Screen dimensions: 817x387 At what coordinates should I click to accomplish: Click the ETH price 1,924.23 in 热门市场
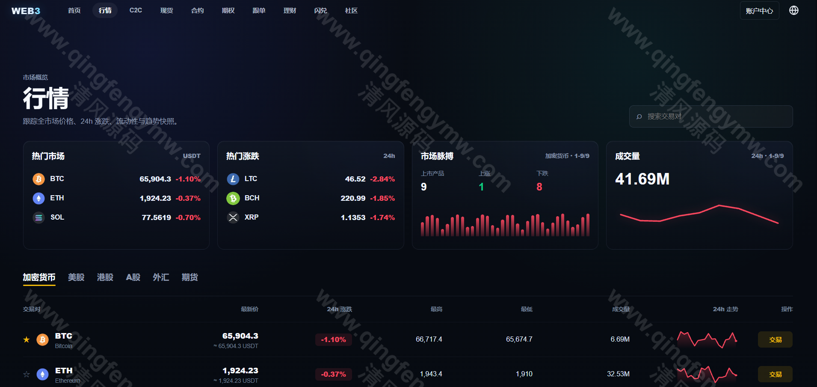click(155, 198)
